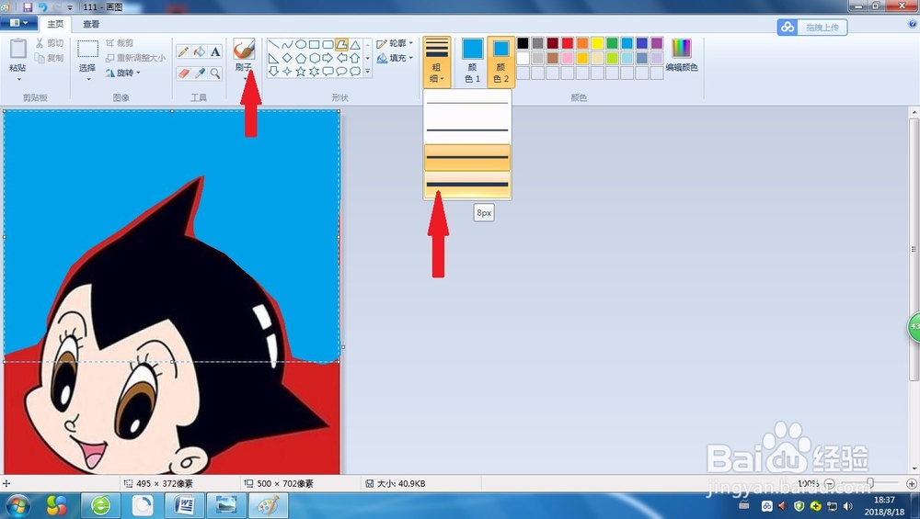Image resolution: width=920 pixels, height=519 pixels.
Task: Switch to the Home (主页) tab
Action: click(x=55, y=24)
